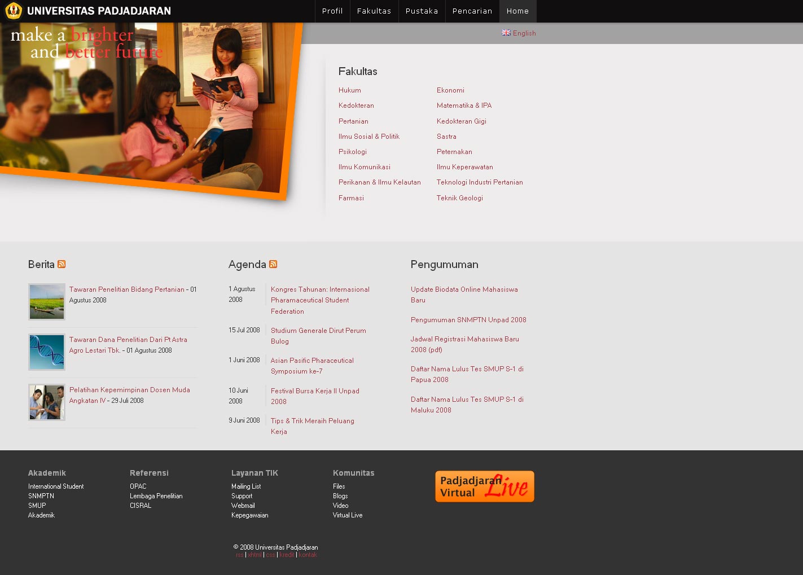Click the kontak link in the footer

point(308,555)
